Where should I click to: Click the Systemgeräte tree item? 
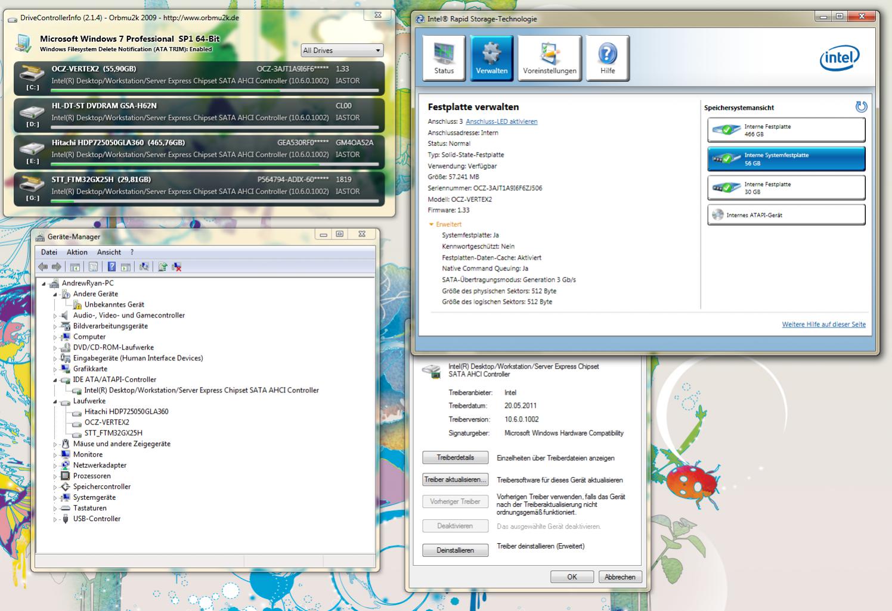(94, 498)
